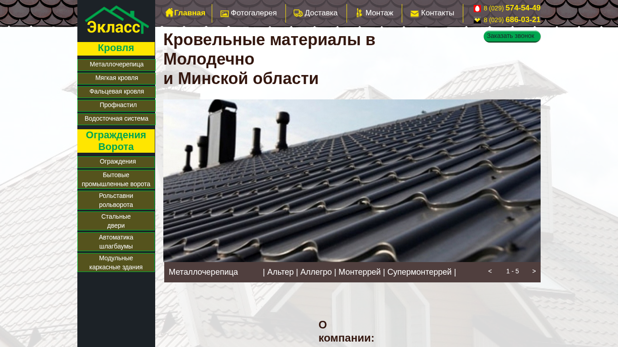Open Модульные каркасные здания category

click(116, 263)
